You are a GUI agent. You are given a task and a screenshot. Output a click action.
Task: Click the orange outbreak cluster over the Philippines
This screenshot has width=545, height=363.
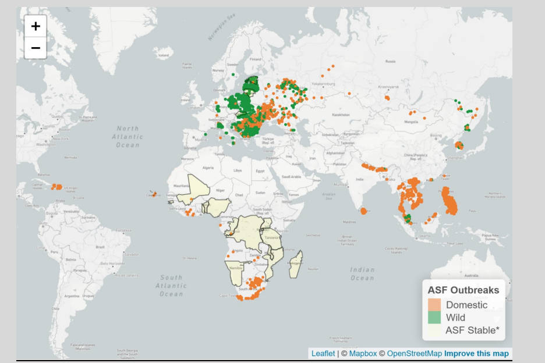[x=450, y=201]
